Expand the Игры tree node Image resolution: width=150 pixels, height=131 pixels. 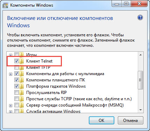coord(10,55)
